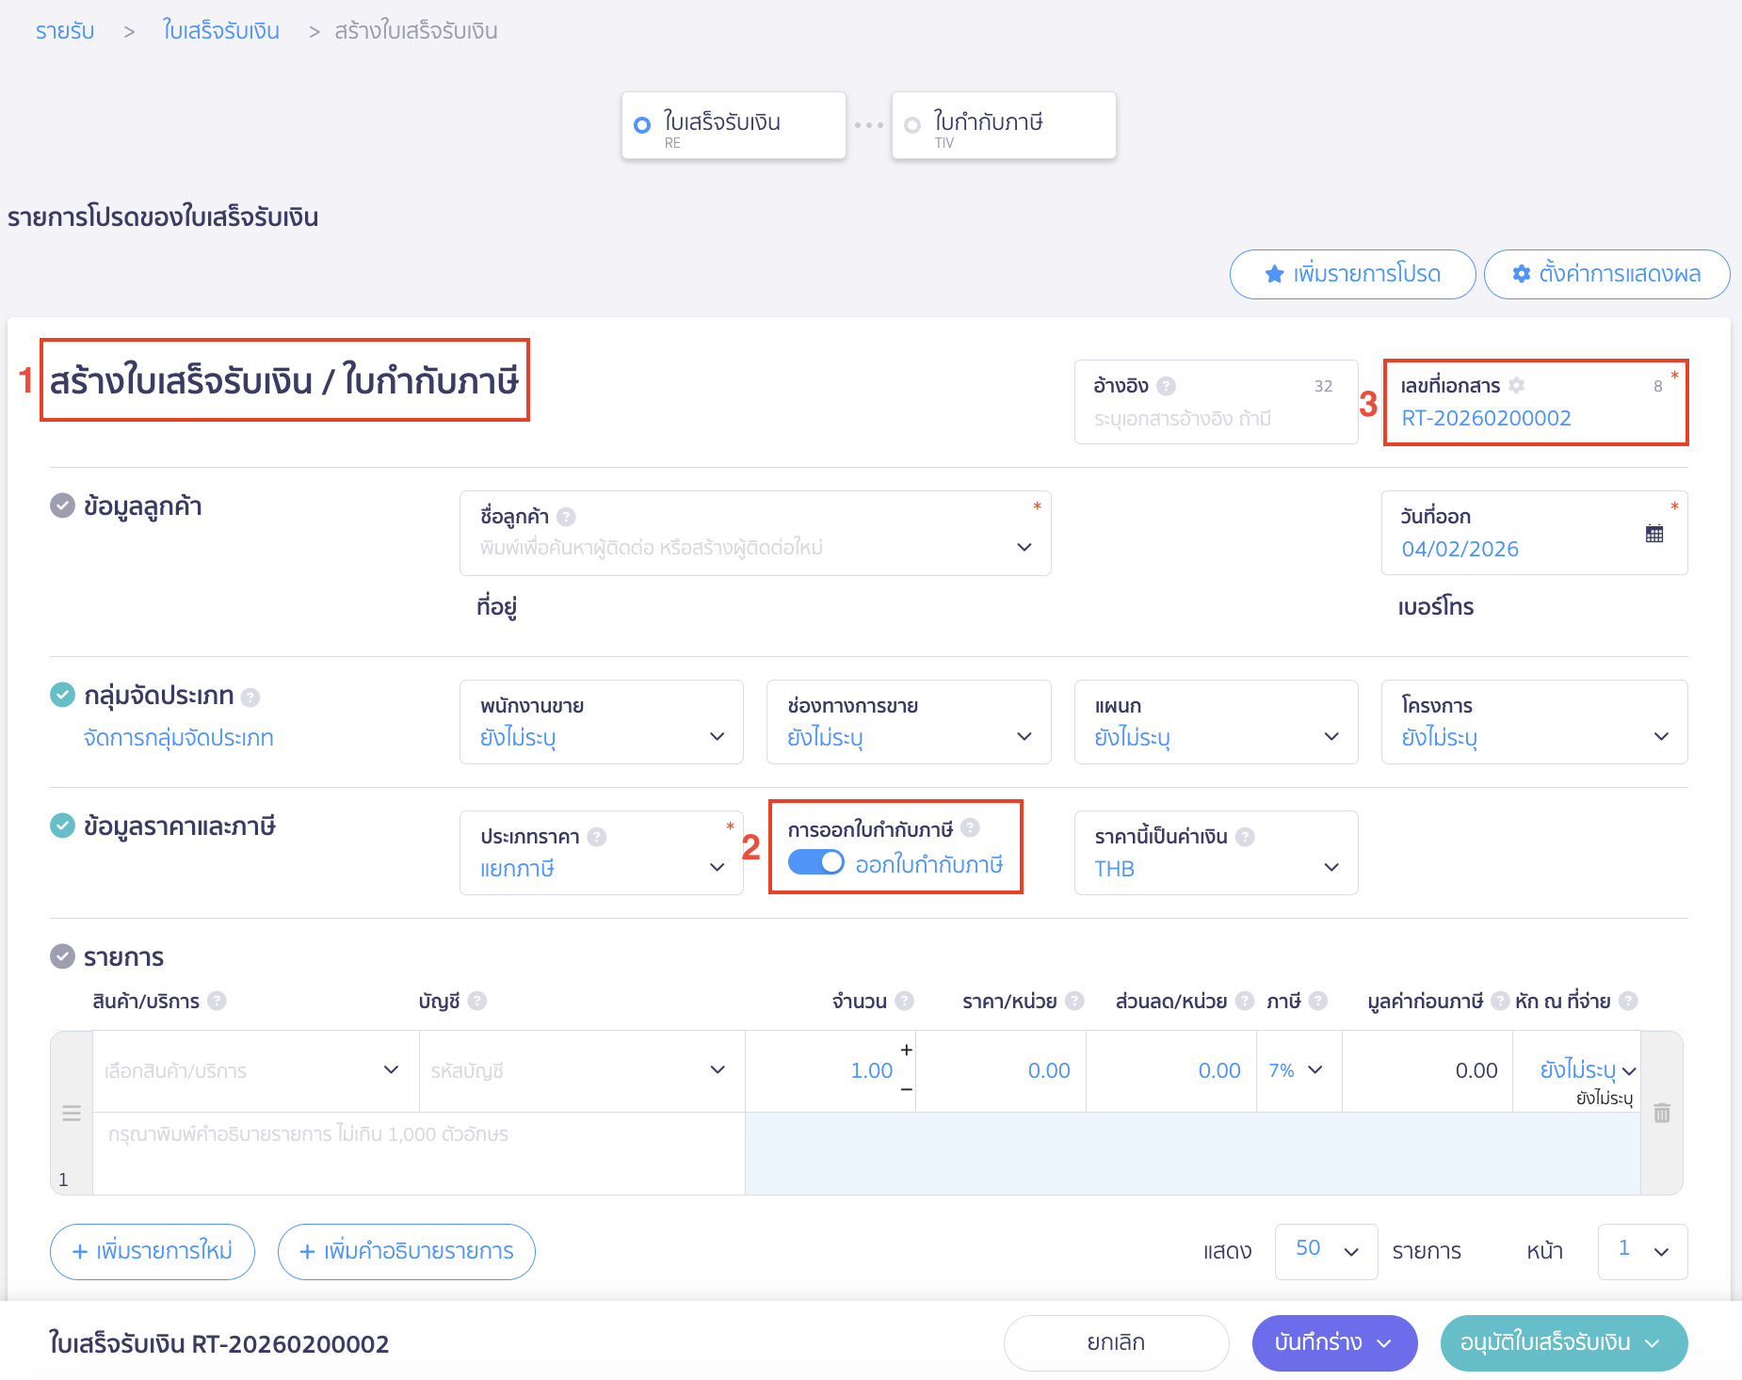Image resolution: width=1742 pixels, height=1380 pixels.
Task: Click the trash icon to delete item row
Action: click(1662, 1114)
